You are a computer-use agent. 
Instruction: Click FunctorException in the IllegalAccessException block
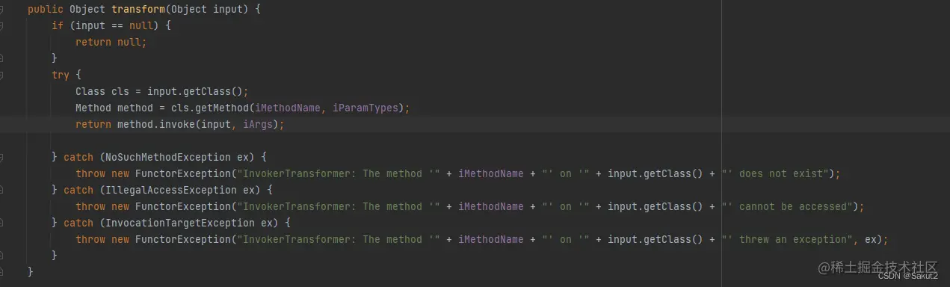click(183, 206)
